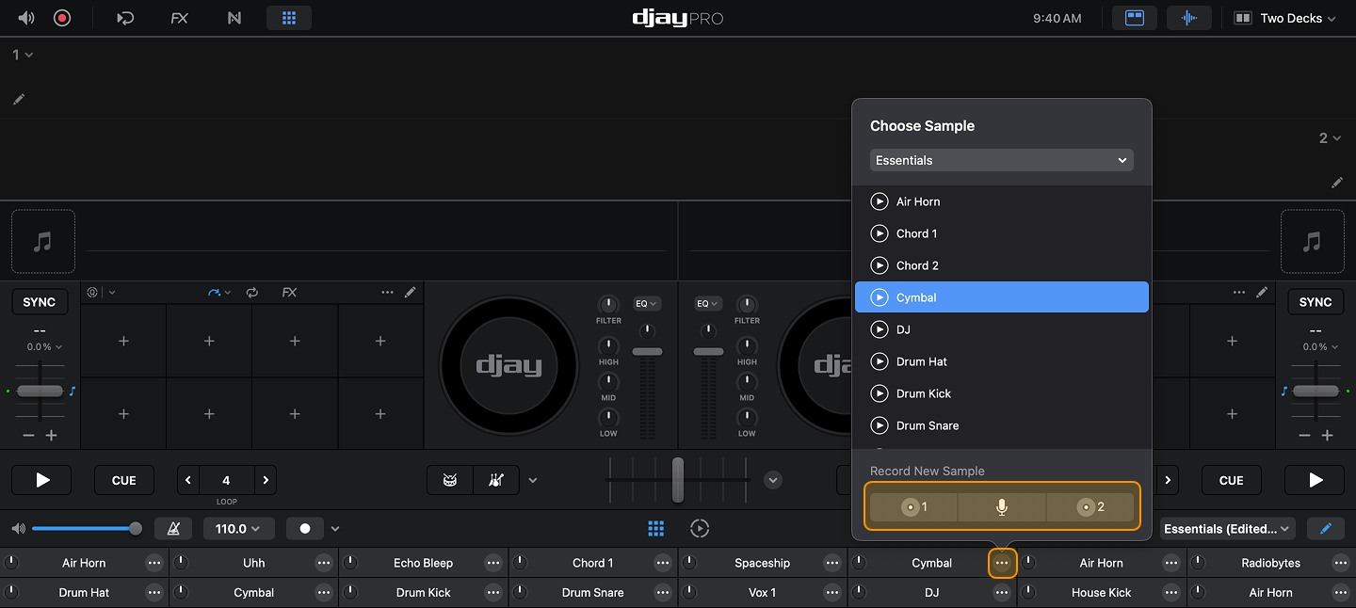1356x608 pixels.
Task: Click the master volume slider handle
Action: point(136,529)
